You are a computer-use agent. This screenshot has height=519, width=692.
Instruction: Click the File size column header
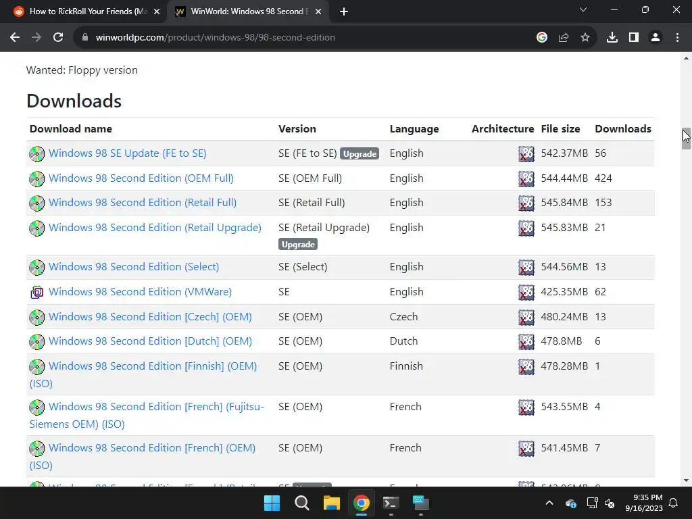(x=560, y=129)
